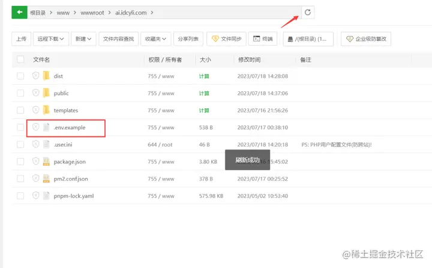This screenshot has width=432, height=268.
Task: Check the box for pnpm-lock.yaml
Action: [x=20, y=196]
